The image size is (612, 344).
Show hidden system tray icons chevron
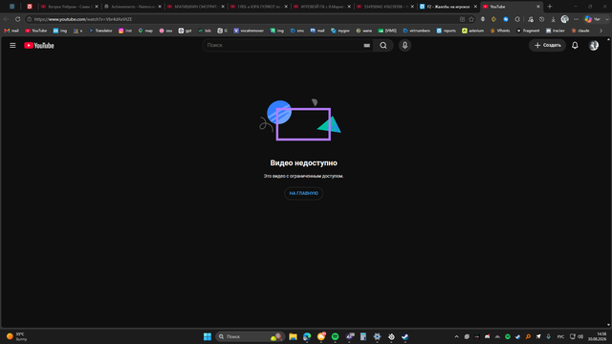(456, 336)
